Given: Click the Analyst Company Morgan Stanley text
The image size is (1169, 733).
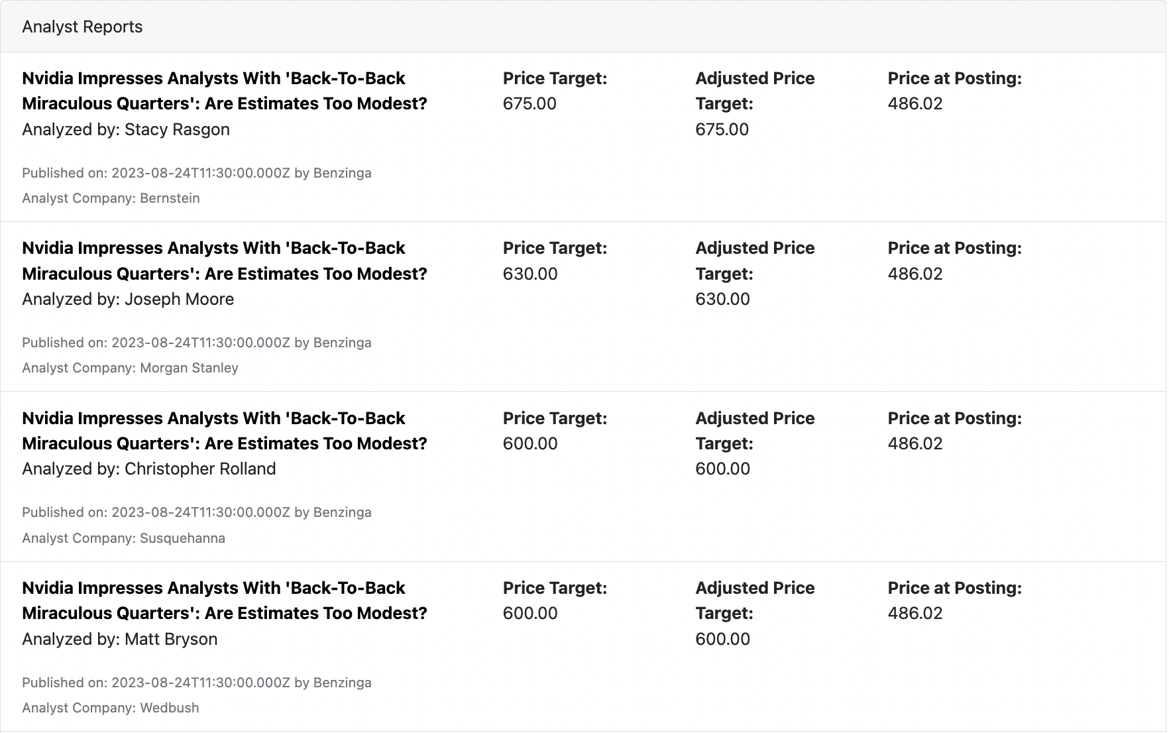Looking at the screenshot, I should coord(130,368).
